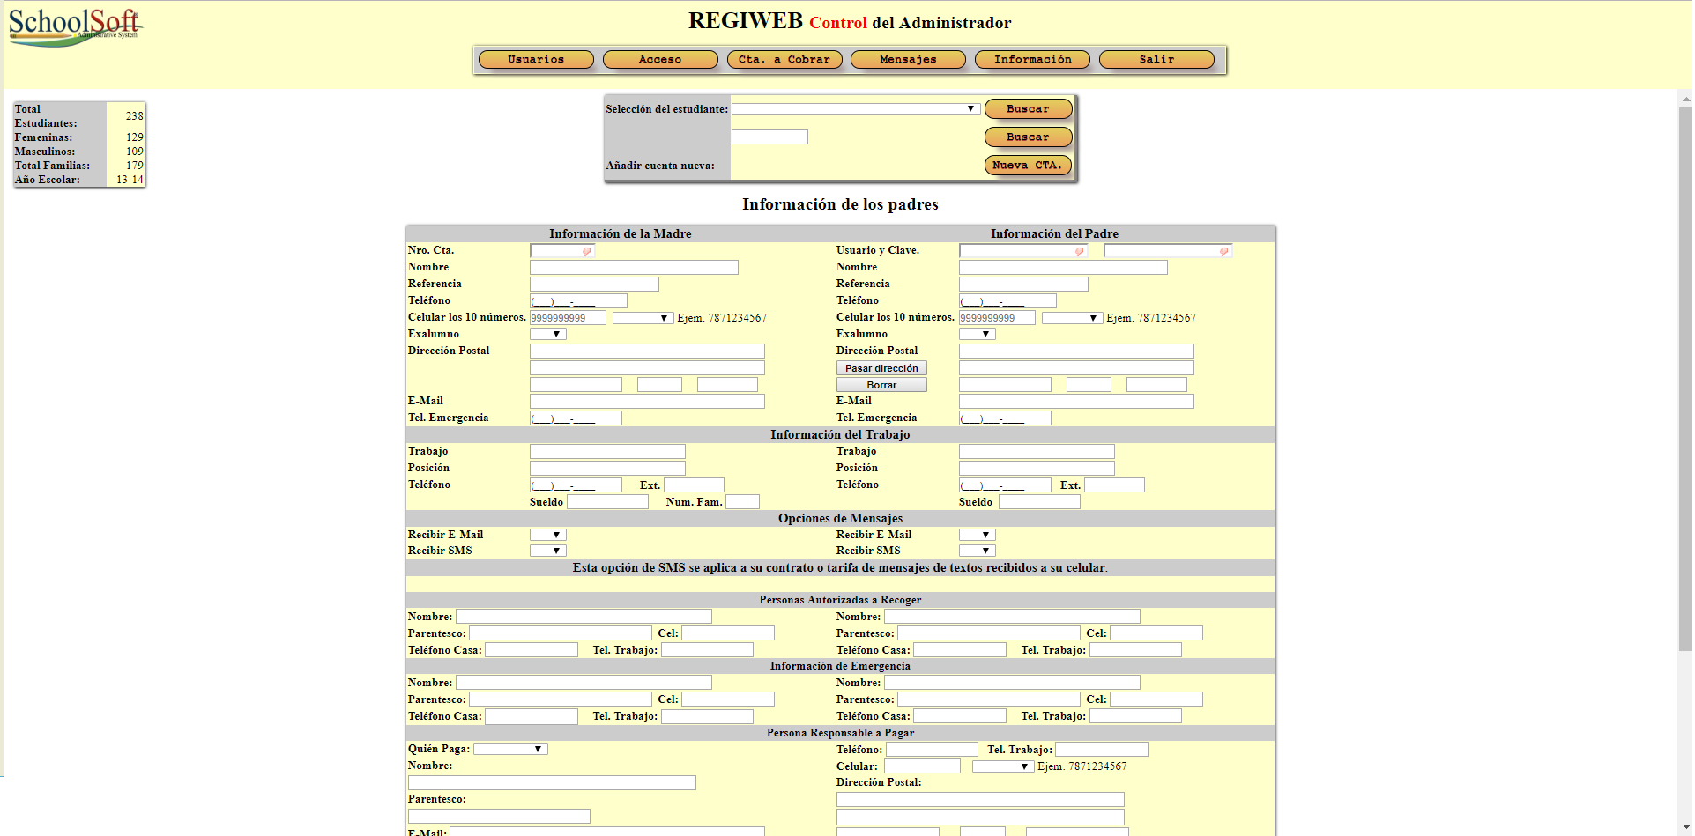This screenshot has height=836, width=1695.
Task: Click the mother's work Ext. field
Action: pos(694,485)
